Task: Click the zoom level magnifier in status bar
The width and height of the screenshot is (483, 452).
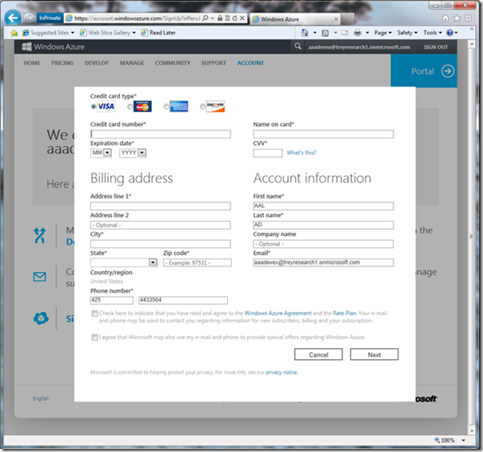Action: [437, 440]
